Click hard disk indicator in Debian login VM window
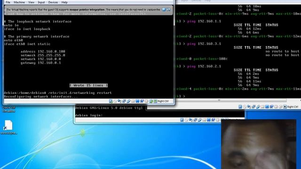 pos(182,120)
